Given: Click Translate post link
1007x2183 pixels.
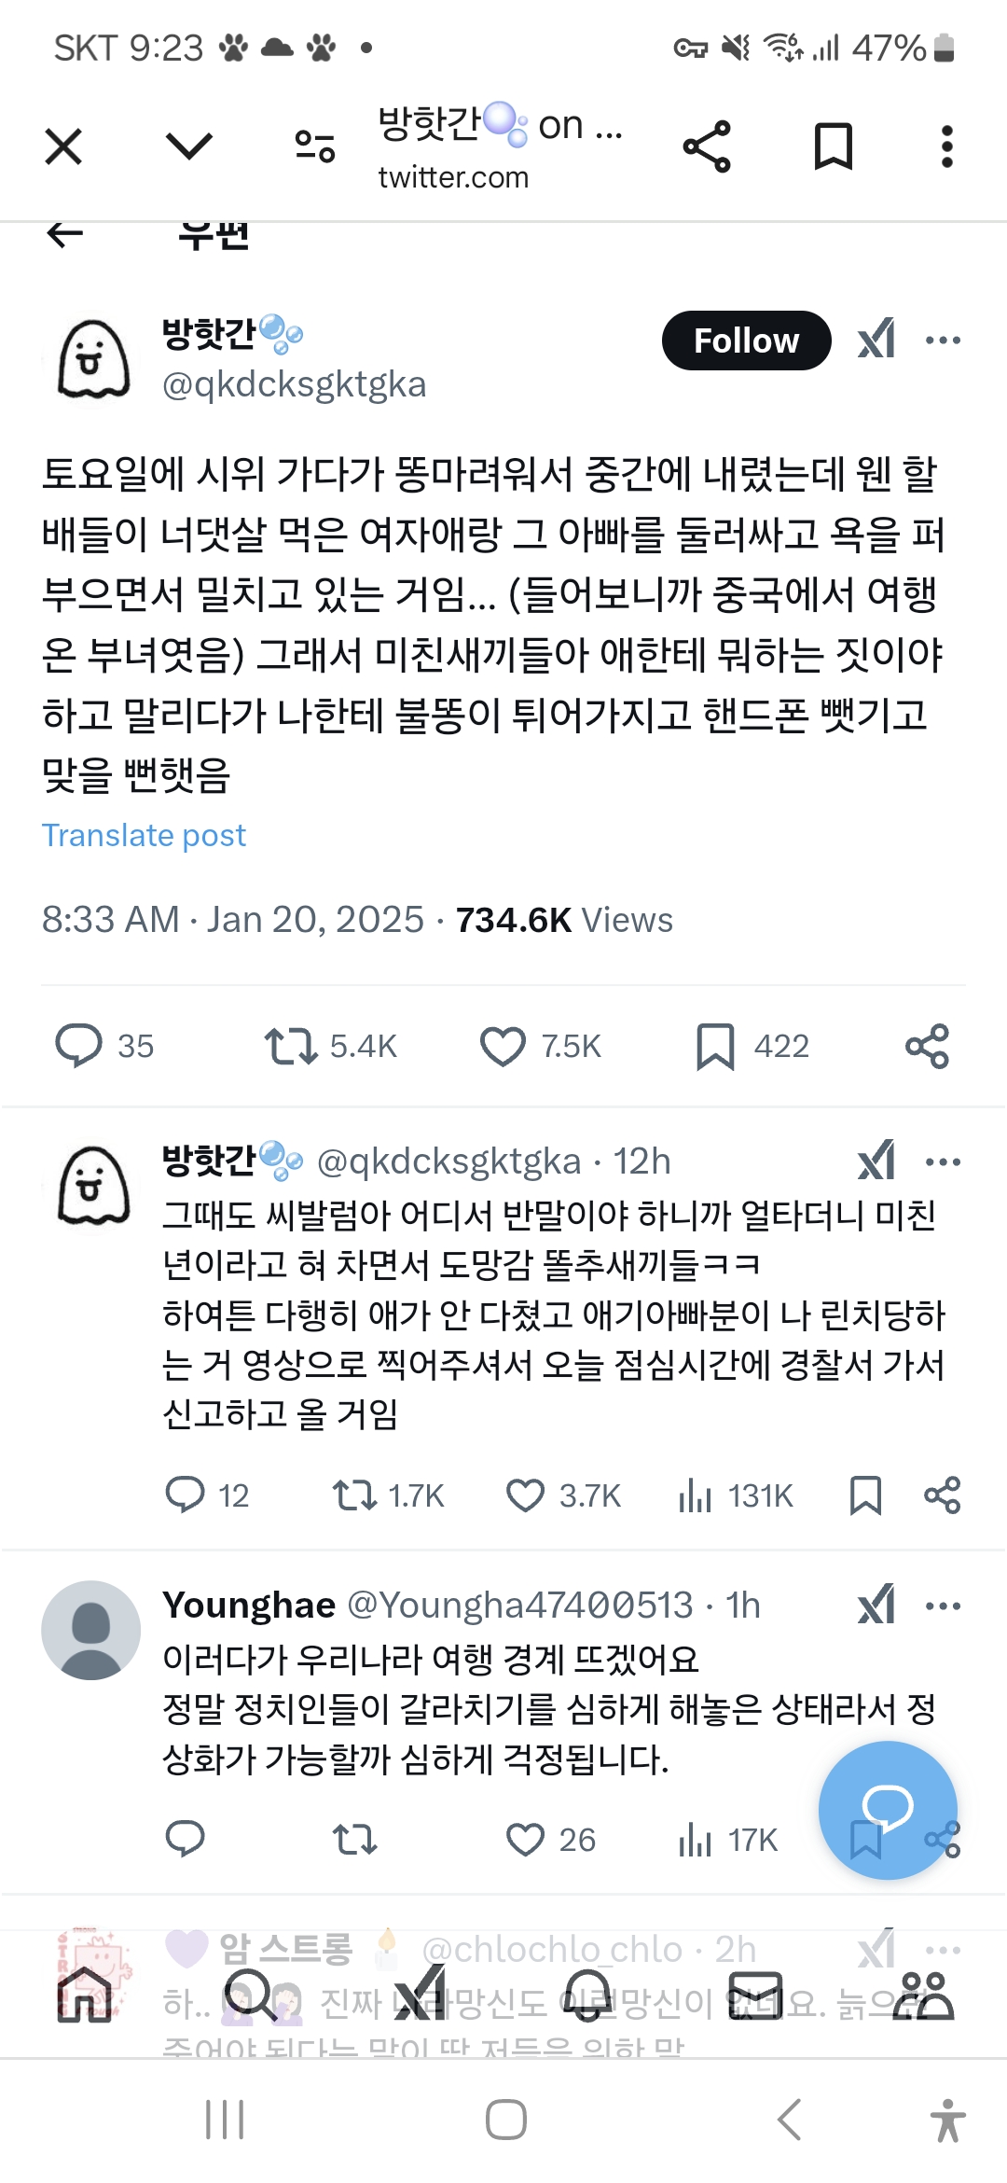Looking at the screenshot, I should pos(144,835).
